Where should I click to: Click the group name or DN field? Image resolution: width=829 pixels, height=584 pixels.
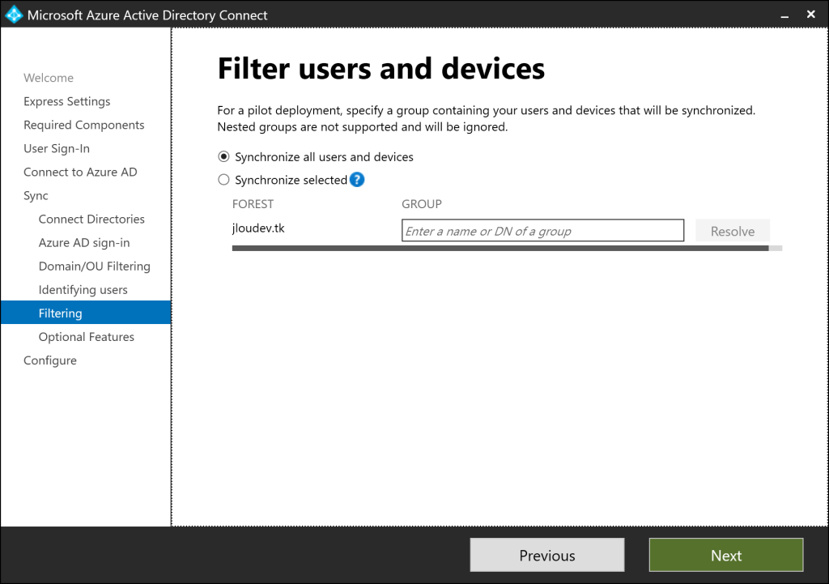point(542,231)
